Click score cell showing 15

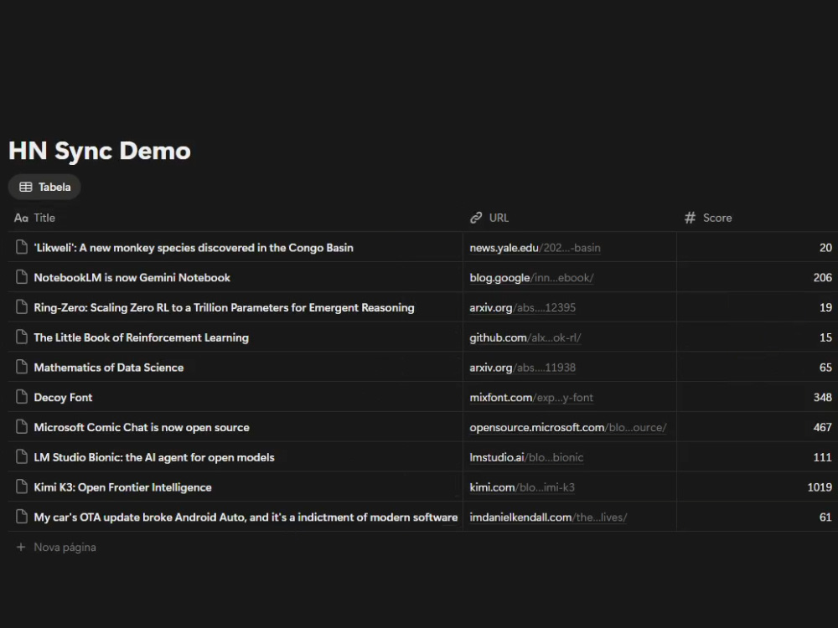(x=758, y=337)
